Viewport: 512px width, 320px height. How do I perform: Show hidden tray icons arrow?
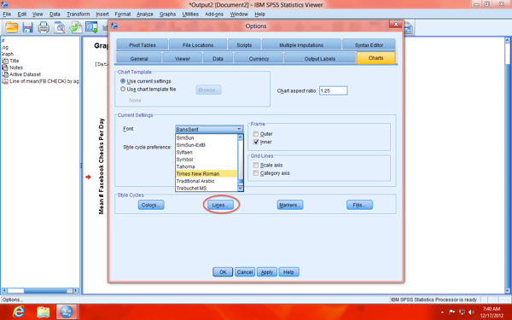442,312
